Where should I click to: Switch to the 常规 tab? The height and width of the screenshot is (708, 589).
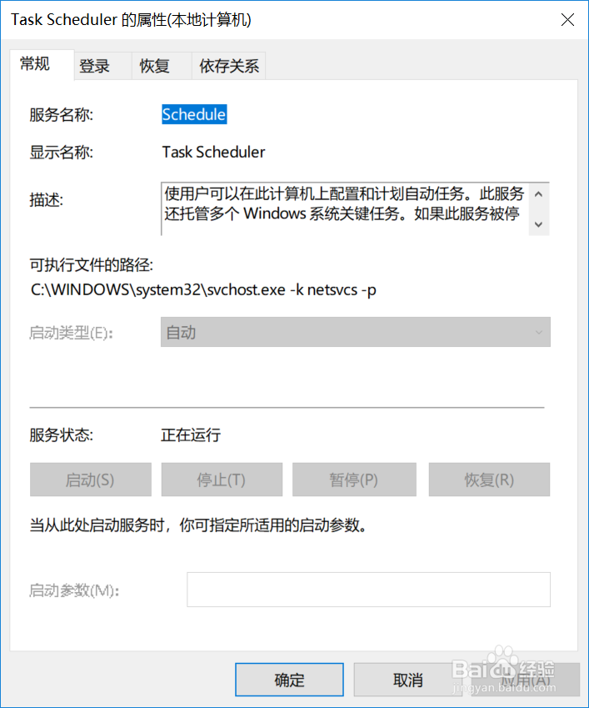point(42,64)
